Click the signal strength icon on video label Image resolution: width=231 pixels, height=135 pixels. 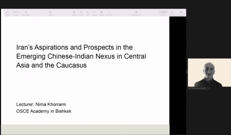[x=189, y=88]
